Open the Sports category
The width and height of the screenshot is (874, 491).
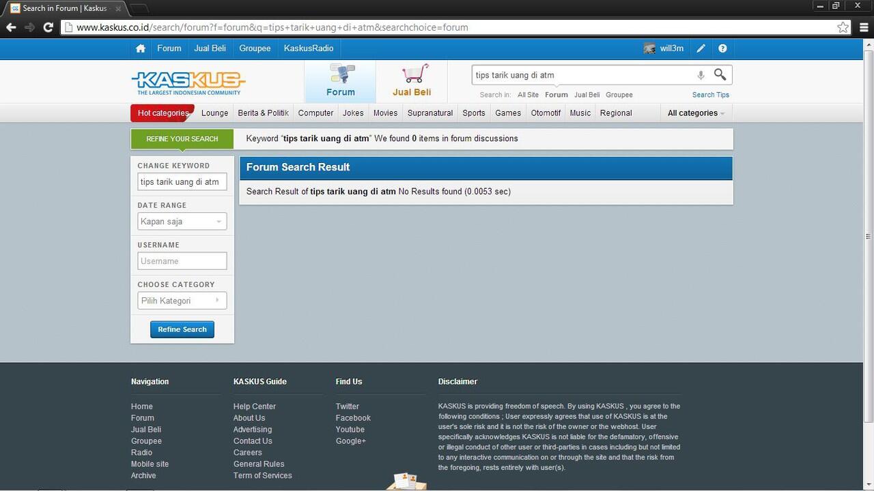tap(474, 113)
